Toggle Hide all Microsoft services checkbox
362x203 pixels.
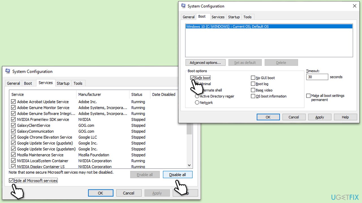point(11,180)
